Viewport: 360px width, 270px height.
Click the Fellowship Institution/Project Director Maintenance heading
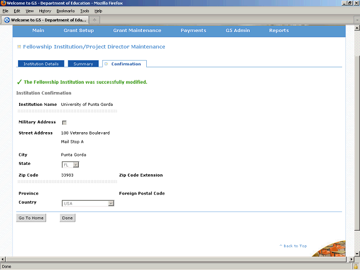point(94,47)
